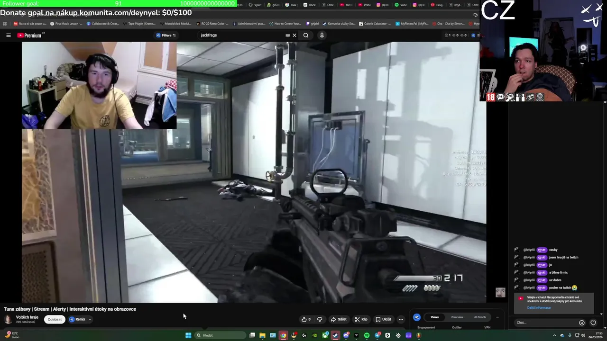Click the taskbar Hledat search box

[221, 335]
